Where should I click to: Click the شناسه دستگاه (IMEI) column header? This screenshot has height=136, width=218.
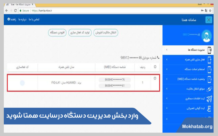[x=115, y=67]
